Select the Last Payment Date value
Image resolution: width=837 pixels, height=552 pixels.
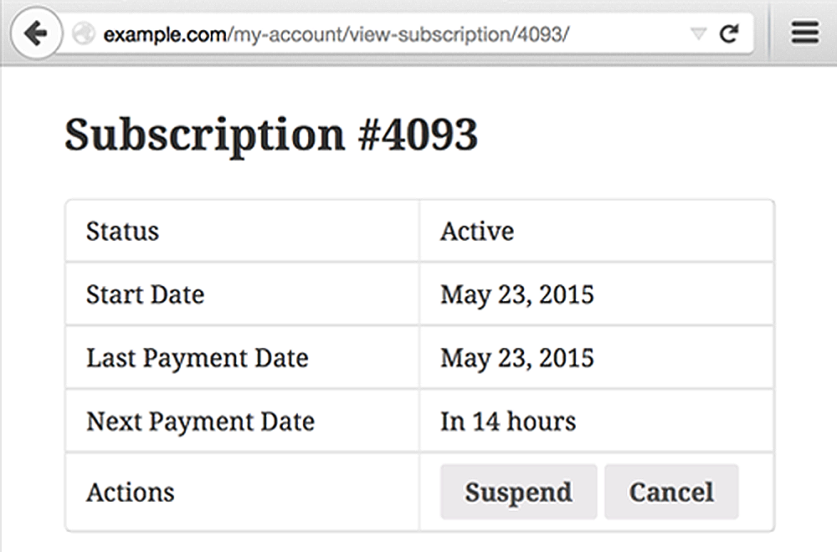coord(517,358)
